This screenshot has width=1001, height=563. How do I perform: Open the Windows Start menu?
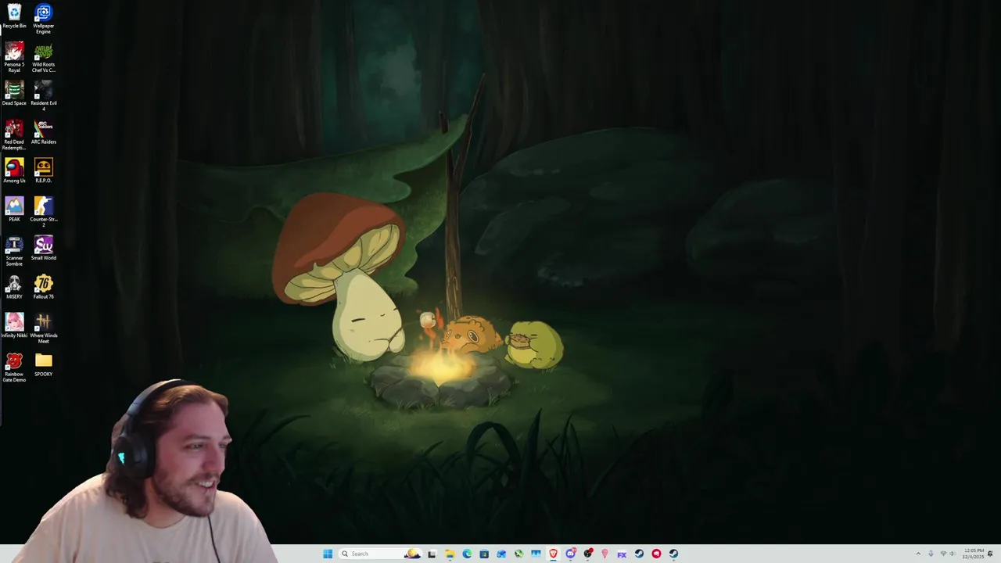point(328,554)
